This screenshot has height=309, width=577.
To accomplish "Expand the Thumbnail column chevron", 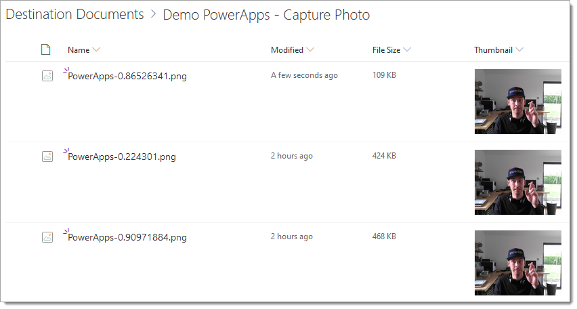I will point(519,49).
